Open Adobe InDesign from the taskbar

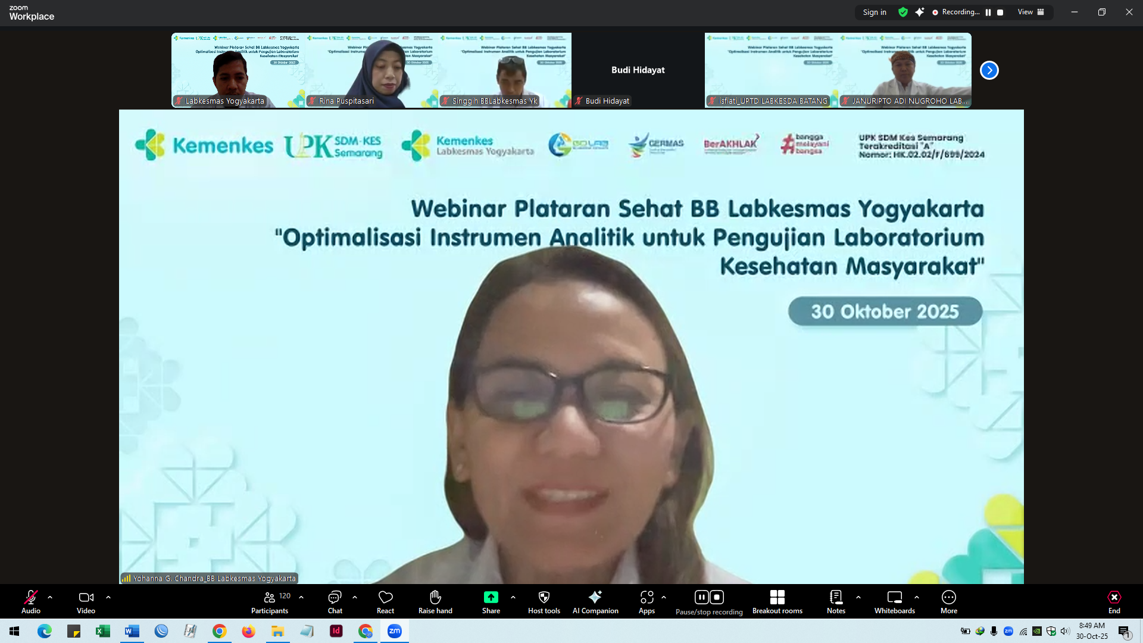point(336,631)
